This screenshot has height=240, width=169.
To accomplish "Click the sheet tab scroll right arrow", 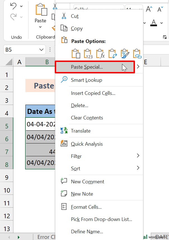I will (19, 237).
